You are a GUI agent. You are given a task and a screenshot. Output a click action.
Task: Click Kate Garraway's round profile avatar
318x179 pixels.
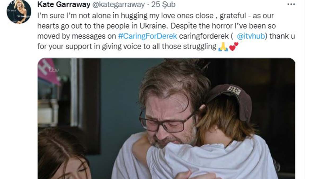coord(19,11)
